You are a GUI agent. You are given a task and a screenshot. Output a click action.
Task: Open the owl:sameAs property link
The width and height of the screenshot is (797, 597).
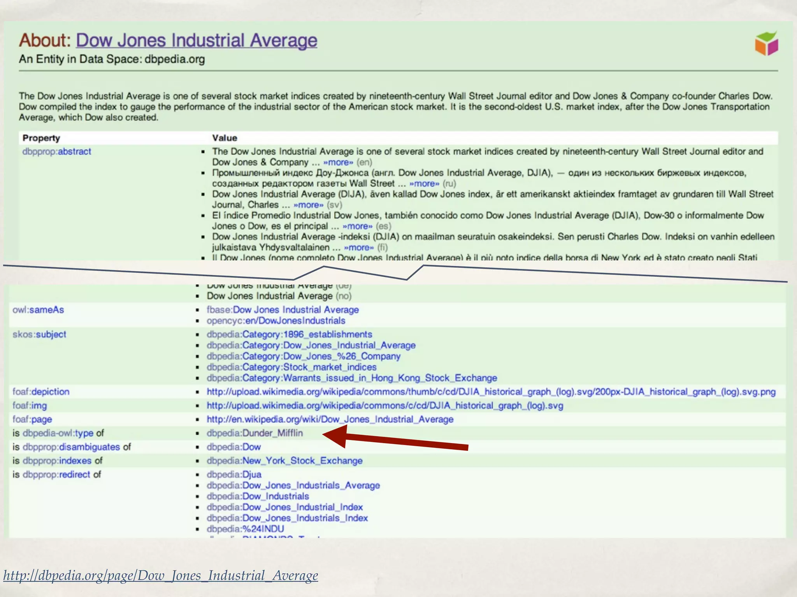(38, 310)
